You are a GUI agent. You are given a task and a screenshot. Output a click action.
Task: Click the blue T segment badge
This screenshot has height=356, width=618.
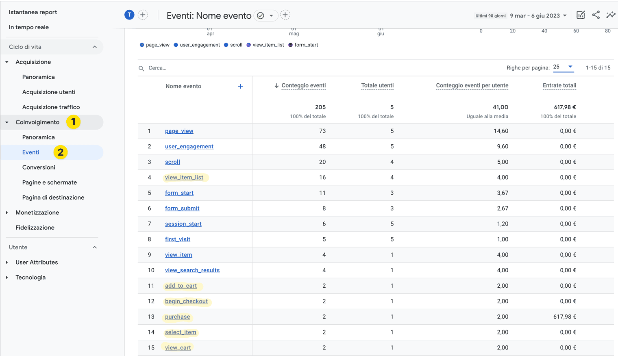(129, 15)
